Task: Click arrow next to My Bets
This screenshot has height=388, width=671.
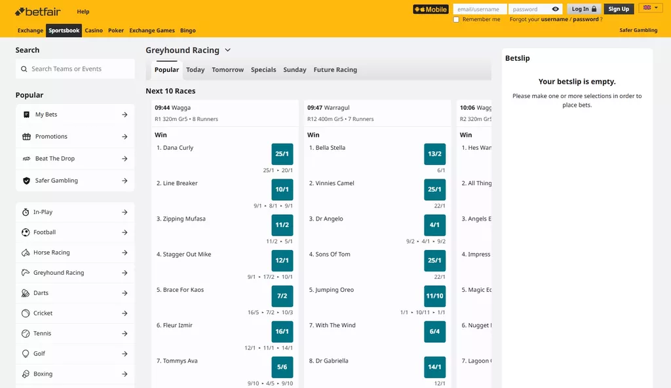Action: click(125, 115)
